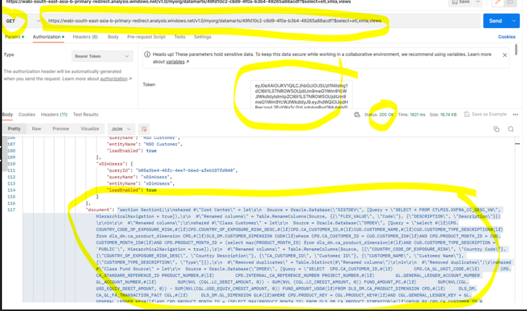Image resolution: width=527 pixels, height=311 pixels.
Task: Open the comments icon beside the pencil
Action: pyautogui.click(x=510, y=2)
